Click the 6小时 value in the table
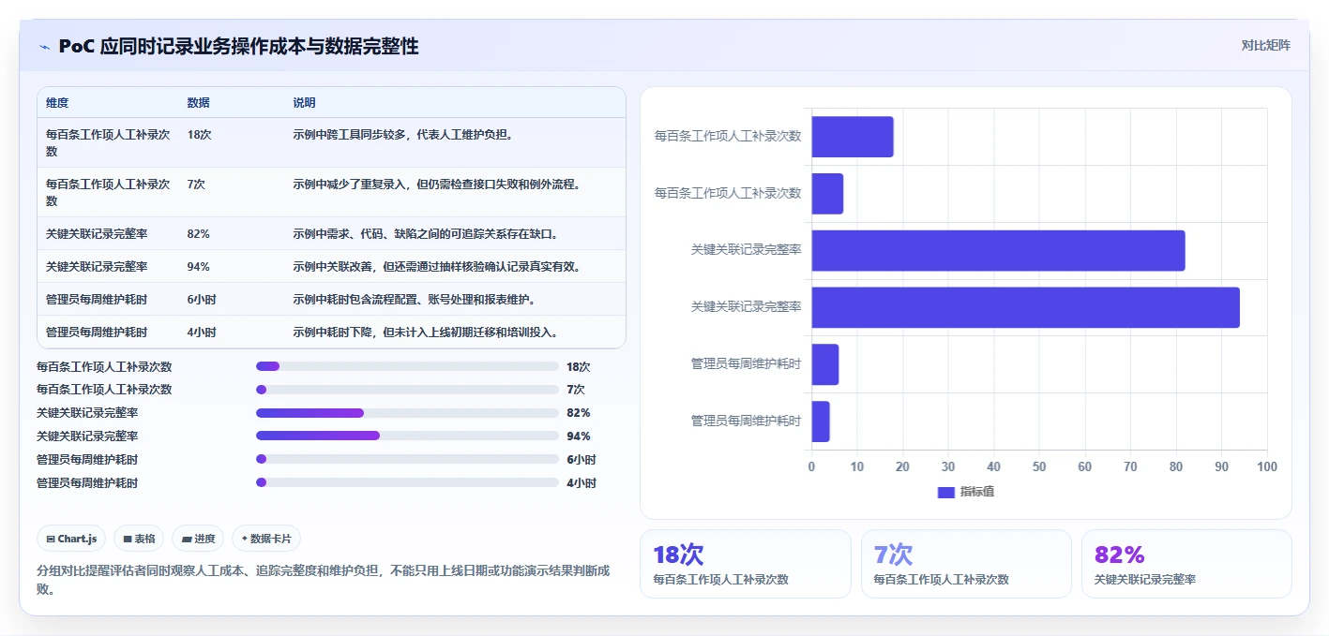The width and height of the screenshot is (1329, 636). click(202, 299)
